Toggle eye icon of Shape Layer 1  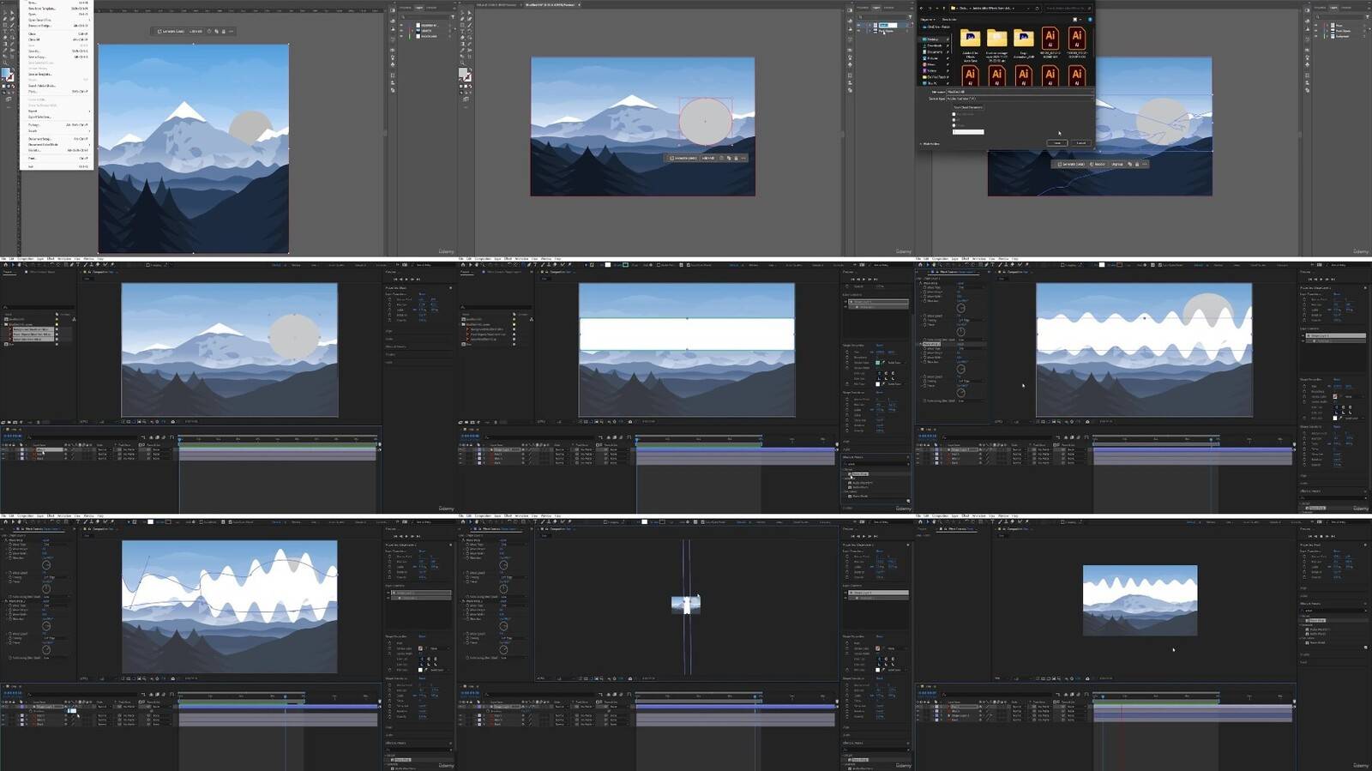coord(460,449)
